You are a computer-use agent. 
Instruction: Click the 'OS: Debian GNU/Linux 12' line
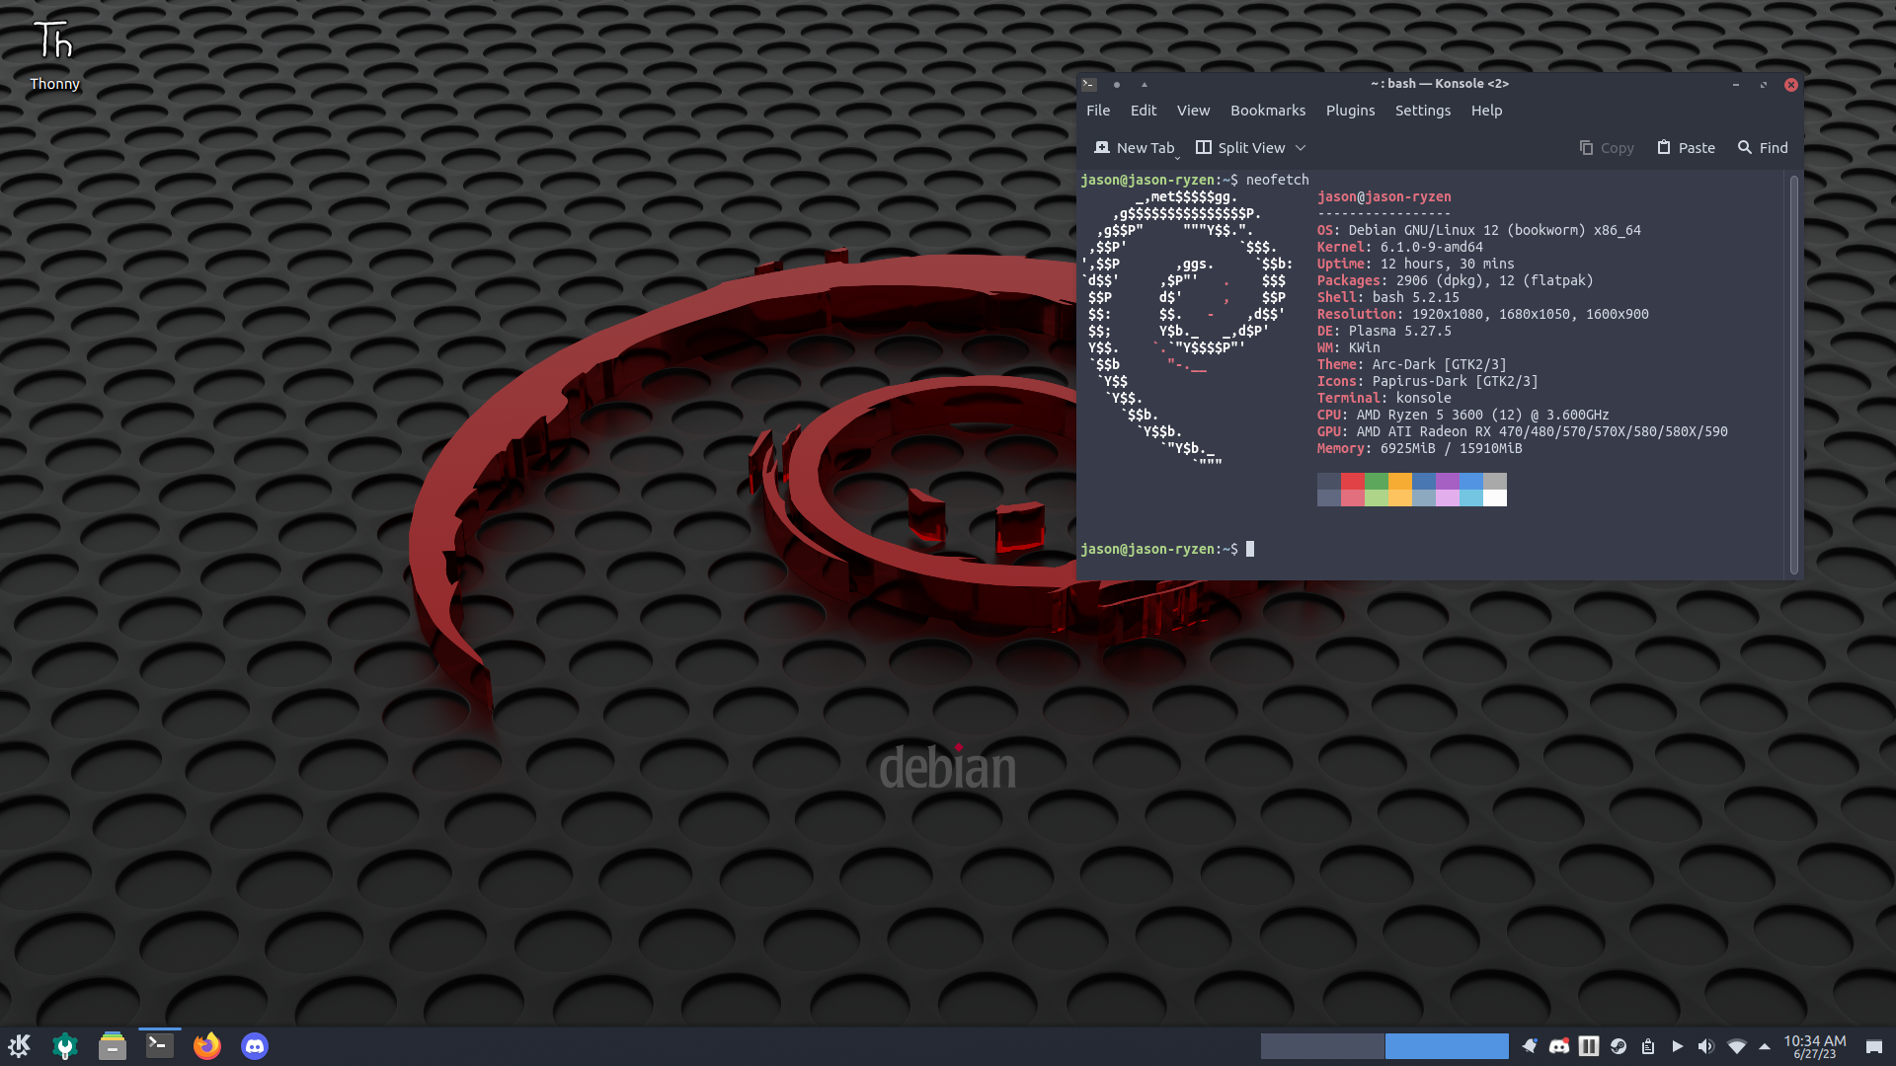[x=1478, y=230]
